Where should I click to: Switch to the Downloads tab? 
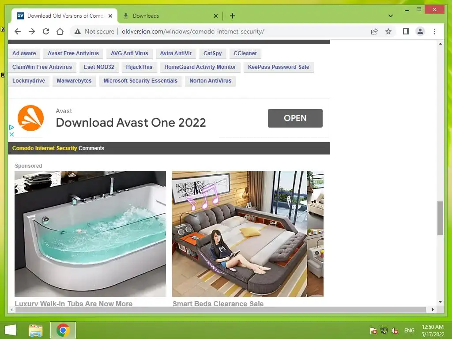(170, 16)
